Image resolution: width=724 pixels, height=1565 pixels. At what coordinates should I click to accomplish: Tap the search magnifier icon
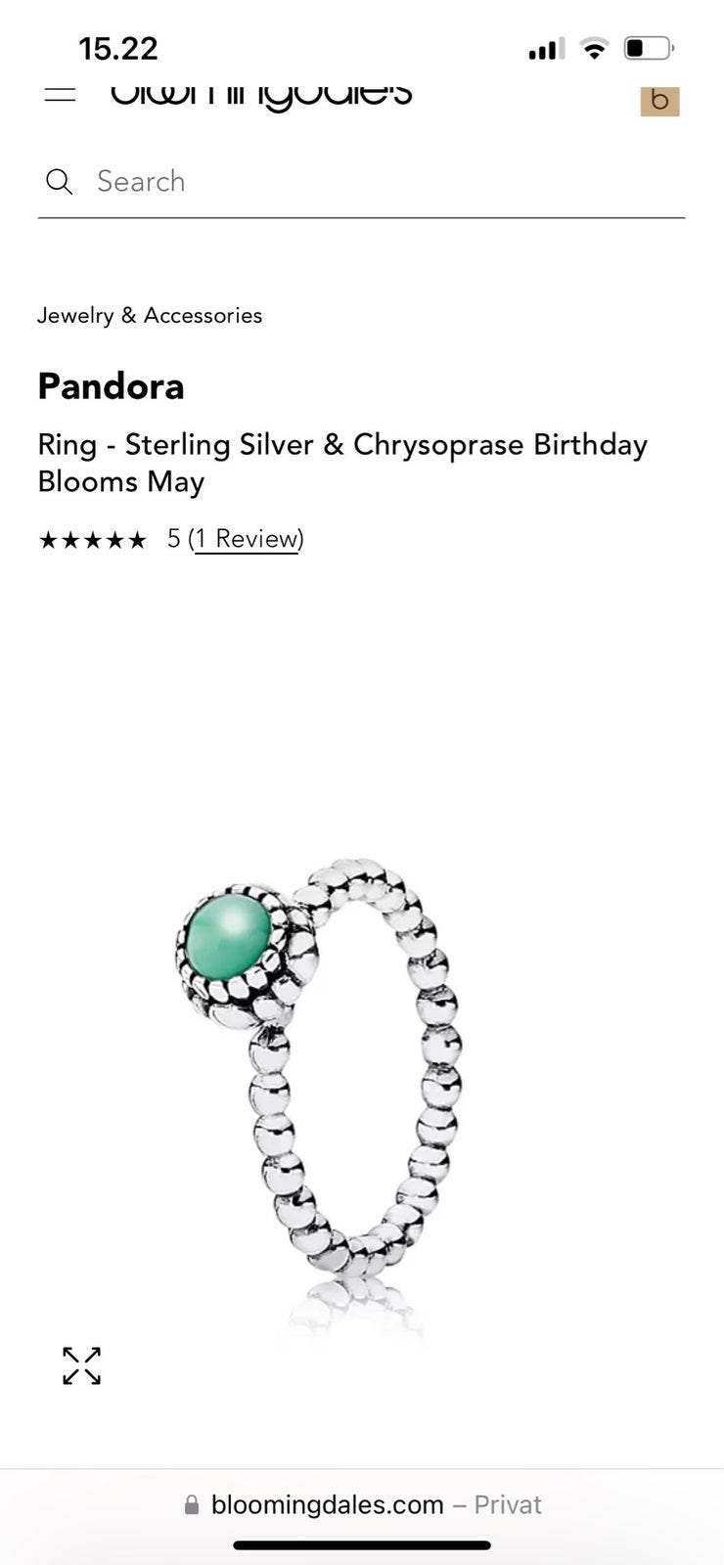[59, 182]
